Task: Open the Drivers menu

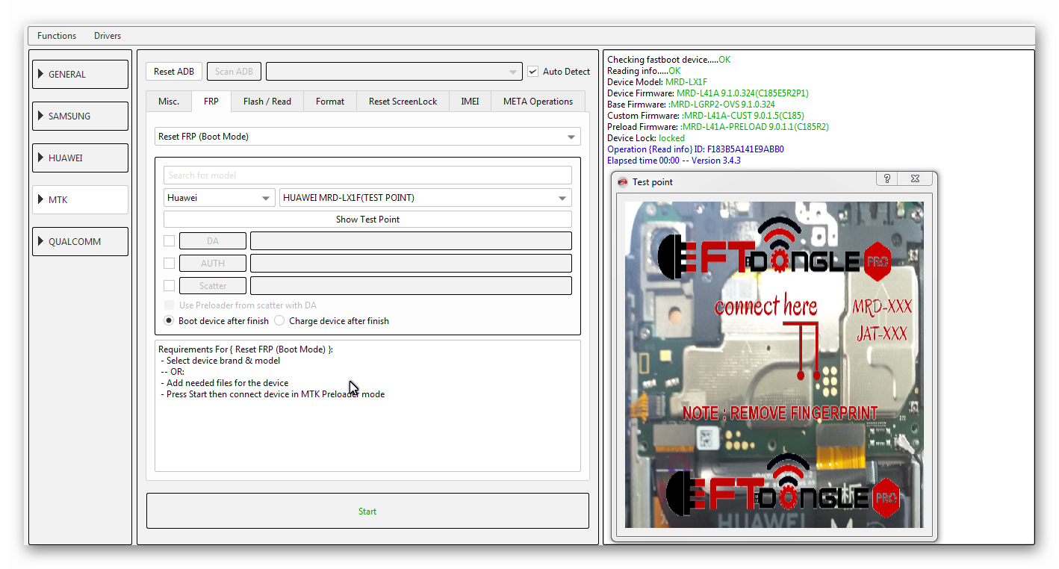Action: (x=108, y=36)
